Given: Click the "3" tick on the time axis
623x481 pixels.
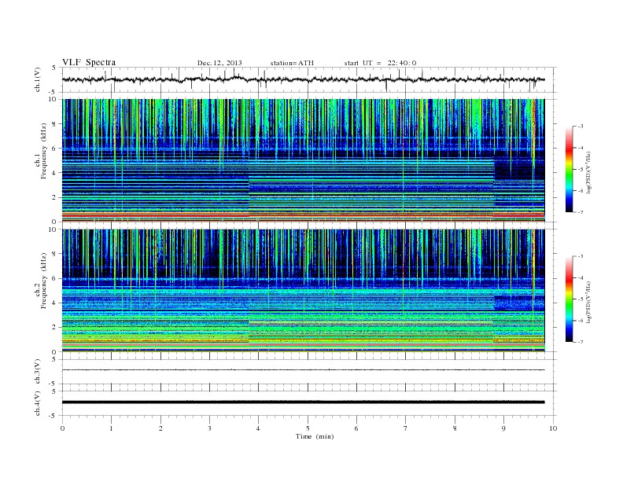Looking at the screenshot, I should 209,428.
